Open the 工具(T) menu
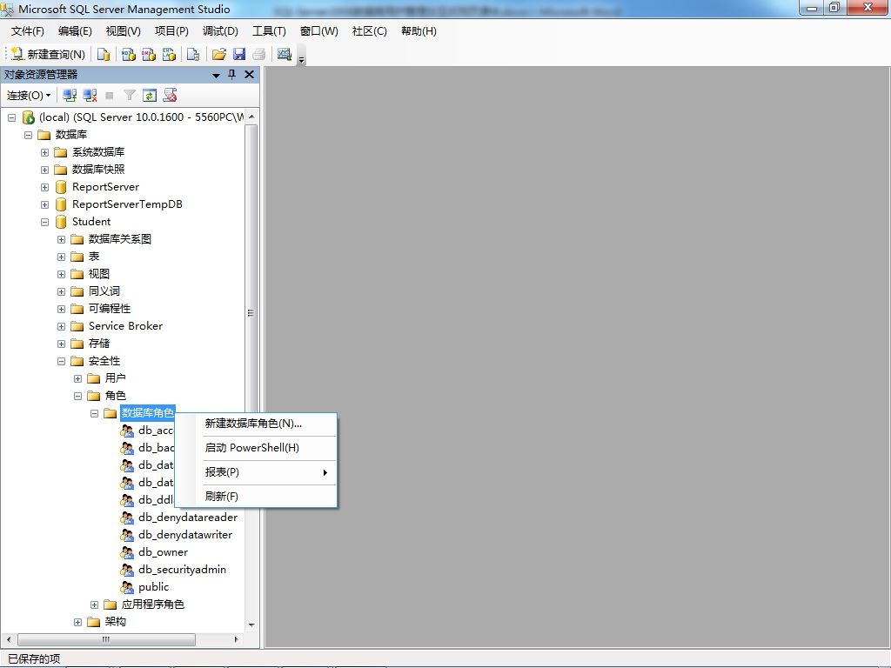891x668 pixels. point(270,31)
